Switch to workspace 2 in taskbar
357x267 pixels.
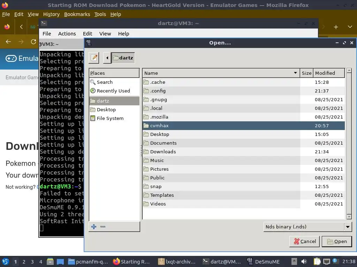point(24,262)
